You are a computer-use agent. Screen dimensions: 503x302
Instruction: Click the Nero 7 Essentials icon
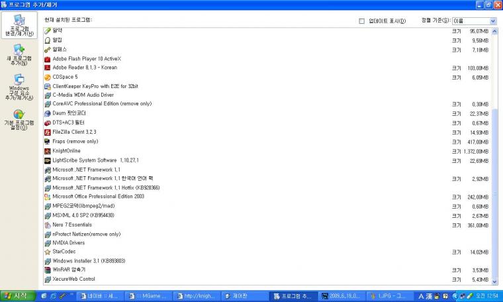coord(48,225)
